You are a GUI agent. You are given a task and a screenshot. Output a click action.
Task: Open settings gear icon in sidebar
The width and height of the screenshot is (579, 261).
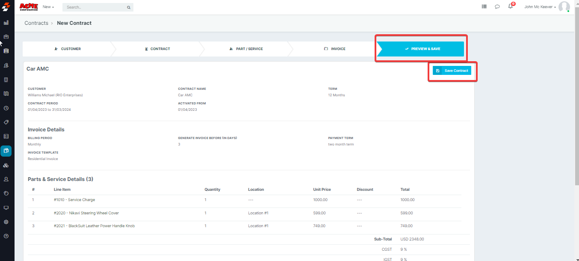click(6, 222)
